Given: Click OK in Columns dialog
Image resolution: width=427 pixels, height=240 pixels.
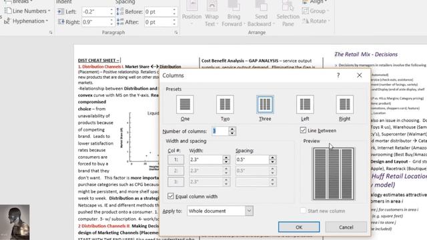Looking at the screenshot, I should [x=299, y=227].
